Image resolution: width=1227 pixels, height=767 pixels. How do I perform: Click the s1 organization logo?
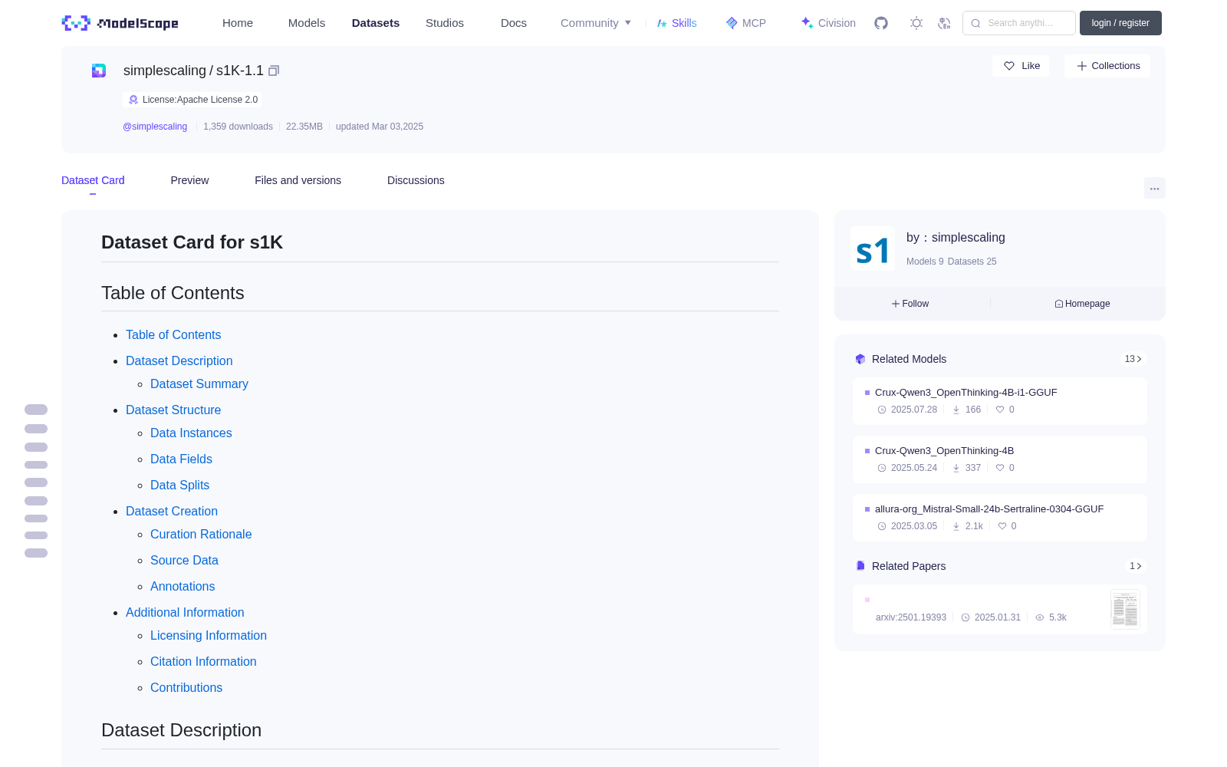click(873, 249)
